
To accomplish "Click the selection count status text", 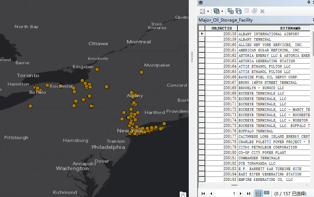I will [x=290, y=193].
